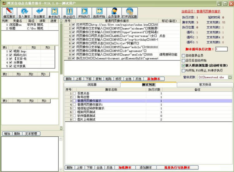Click the 导出脚本 (export script) icon
Image resolution: width=234 pixels, height=172 pixels.
pyautogui.click(x=39, y=13)
